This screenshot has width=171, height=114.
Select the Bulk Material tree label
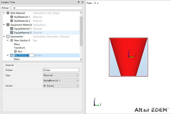18,13
